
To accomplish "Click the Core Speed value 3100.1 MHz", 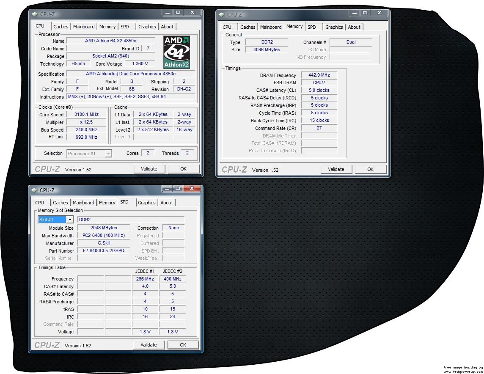I will click(86, 115).
